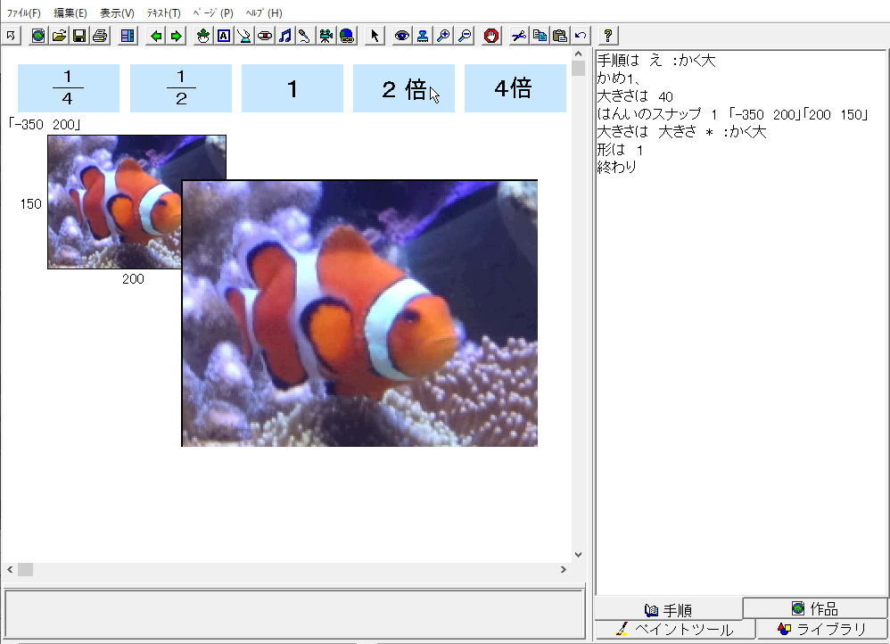Click the horizontal scrollbar right arrow

click(x=563, y=569)
